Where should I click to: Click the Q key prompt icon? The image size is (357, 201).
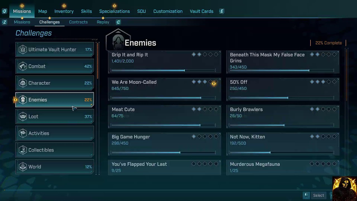pyautogui.click(x=4, y=11)
